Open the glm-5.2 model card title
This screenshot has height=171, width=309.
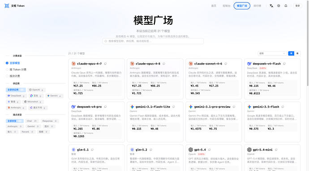click(x=142, y=150)
